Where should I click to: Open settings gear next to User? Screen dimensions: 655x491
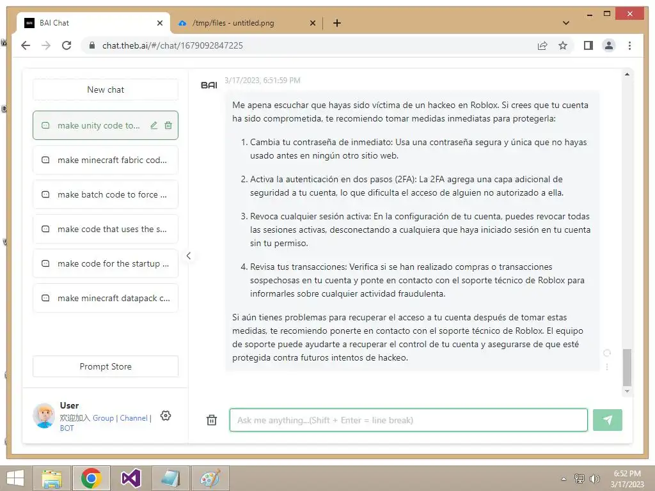(x=166, y=416)
